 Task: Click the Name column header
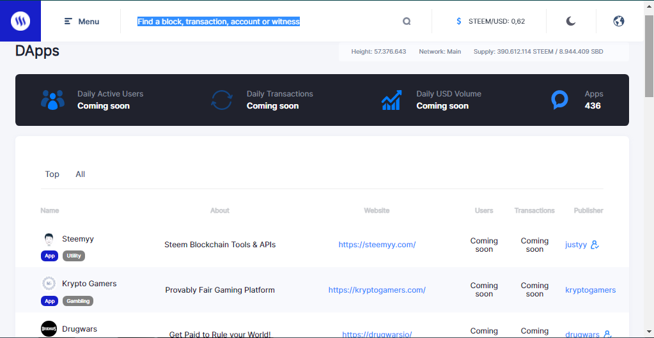pyautogui.click(x=50, y=210)
